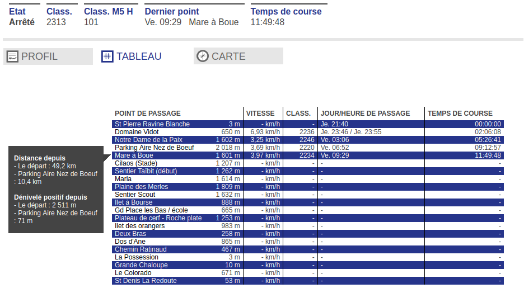Viewport: 524px width, 307px height.
Task: Click race time 02:06:08
Action: [x=488, y=132]
